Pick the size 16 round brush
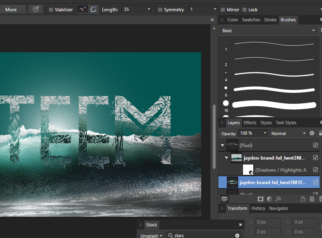 (x=269, y=105)
